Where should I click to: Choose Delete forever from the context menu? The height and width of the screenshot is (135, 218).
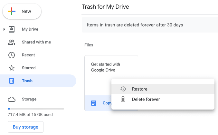point(146,99)
